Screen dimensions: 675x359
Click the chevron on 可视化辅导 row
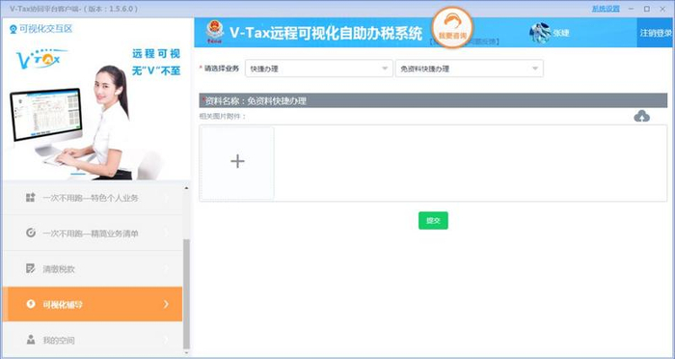[x=166, y=304]
